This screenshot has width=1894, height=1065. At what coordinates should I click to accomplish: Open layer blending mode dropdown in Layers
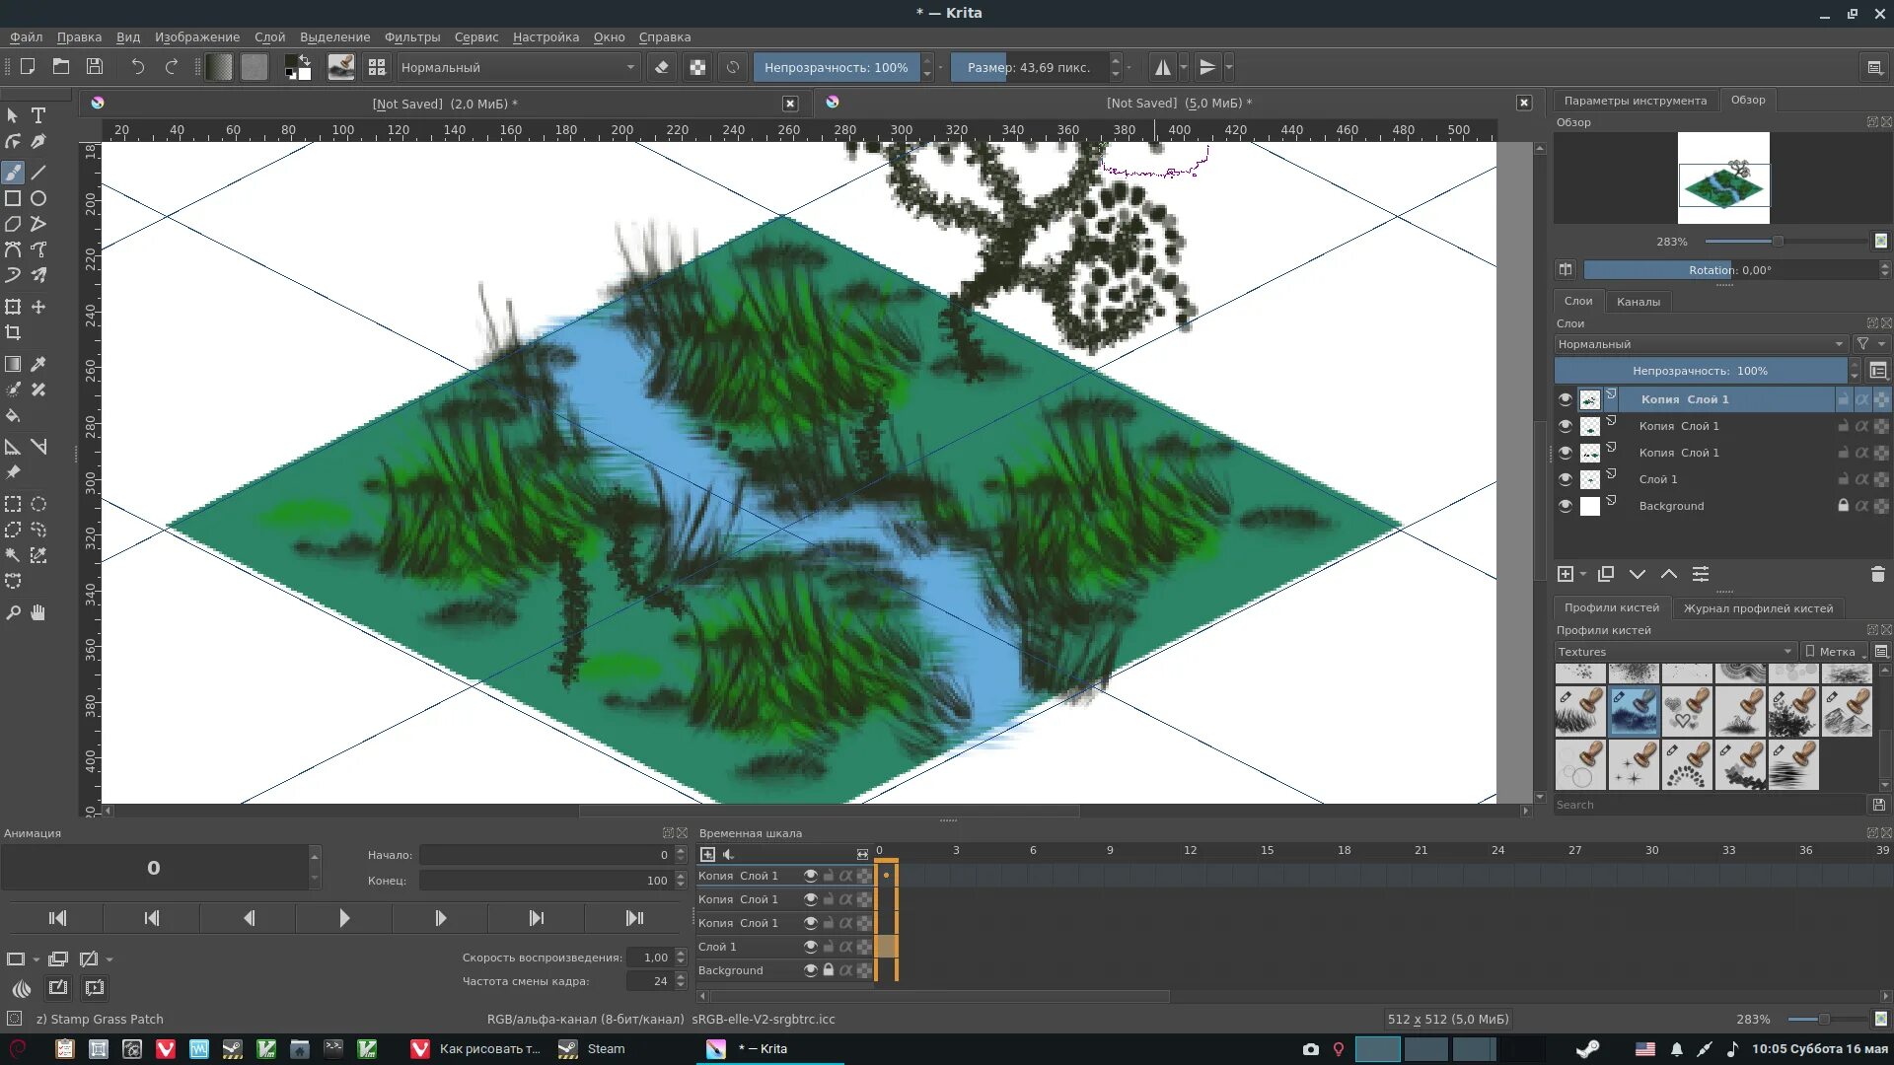(1700, 344)
